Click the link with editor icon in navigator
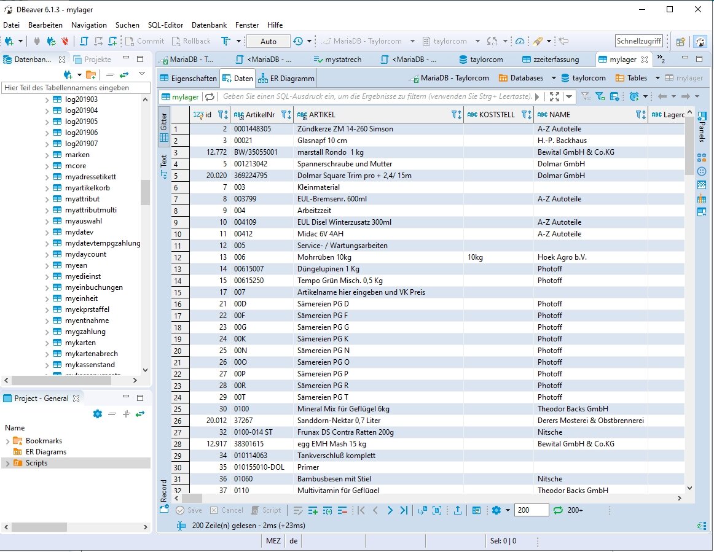 124,75
